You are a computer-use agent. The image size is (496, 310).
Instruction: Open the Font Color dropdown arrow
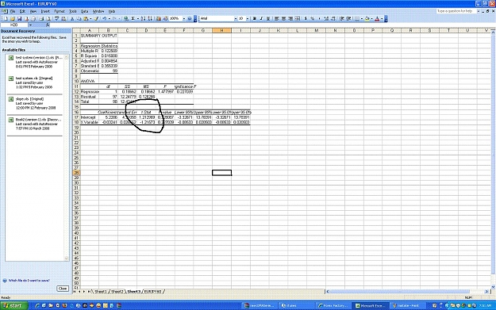point(382,19)
